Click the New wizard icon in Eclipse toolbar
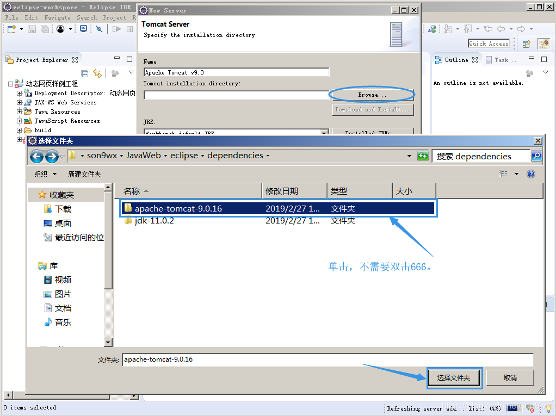 (x=12, y=29)
